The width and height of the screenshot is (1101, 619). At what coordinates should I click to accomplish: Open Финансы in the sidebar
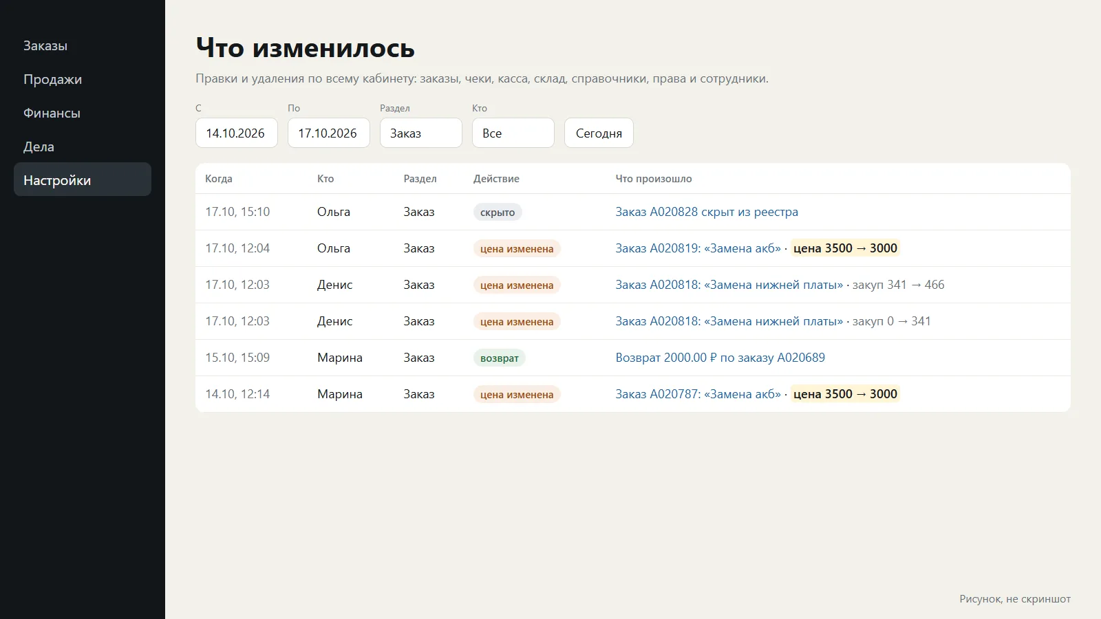tap(83, 113)
